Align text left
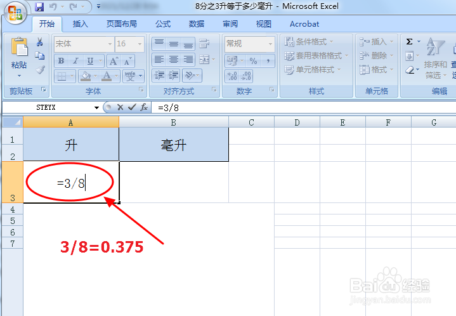This screenshot has width=456, height=316. click(x=159, y=60)
